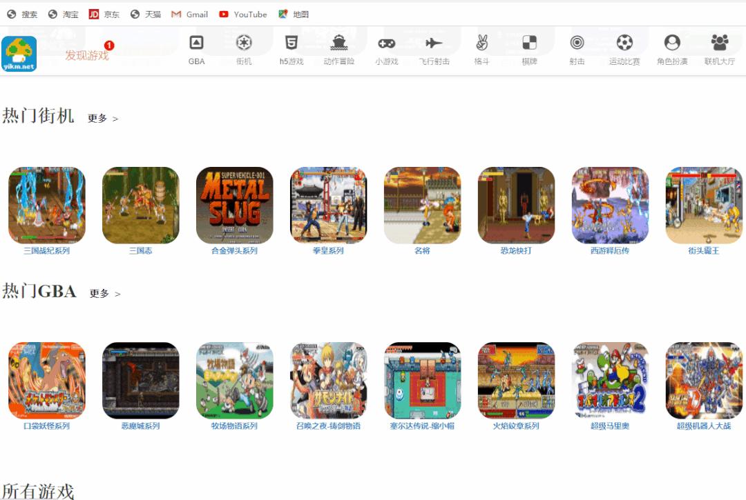Open the 京东 JD bookmark
This screenshot has width=746, height=500.
click(x=104, y=14)
